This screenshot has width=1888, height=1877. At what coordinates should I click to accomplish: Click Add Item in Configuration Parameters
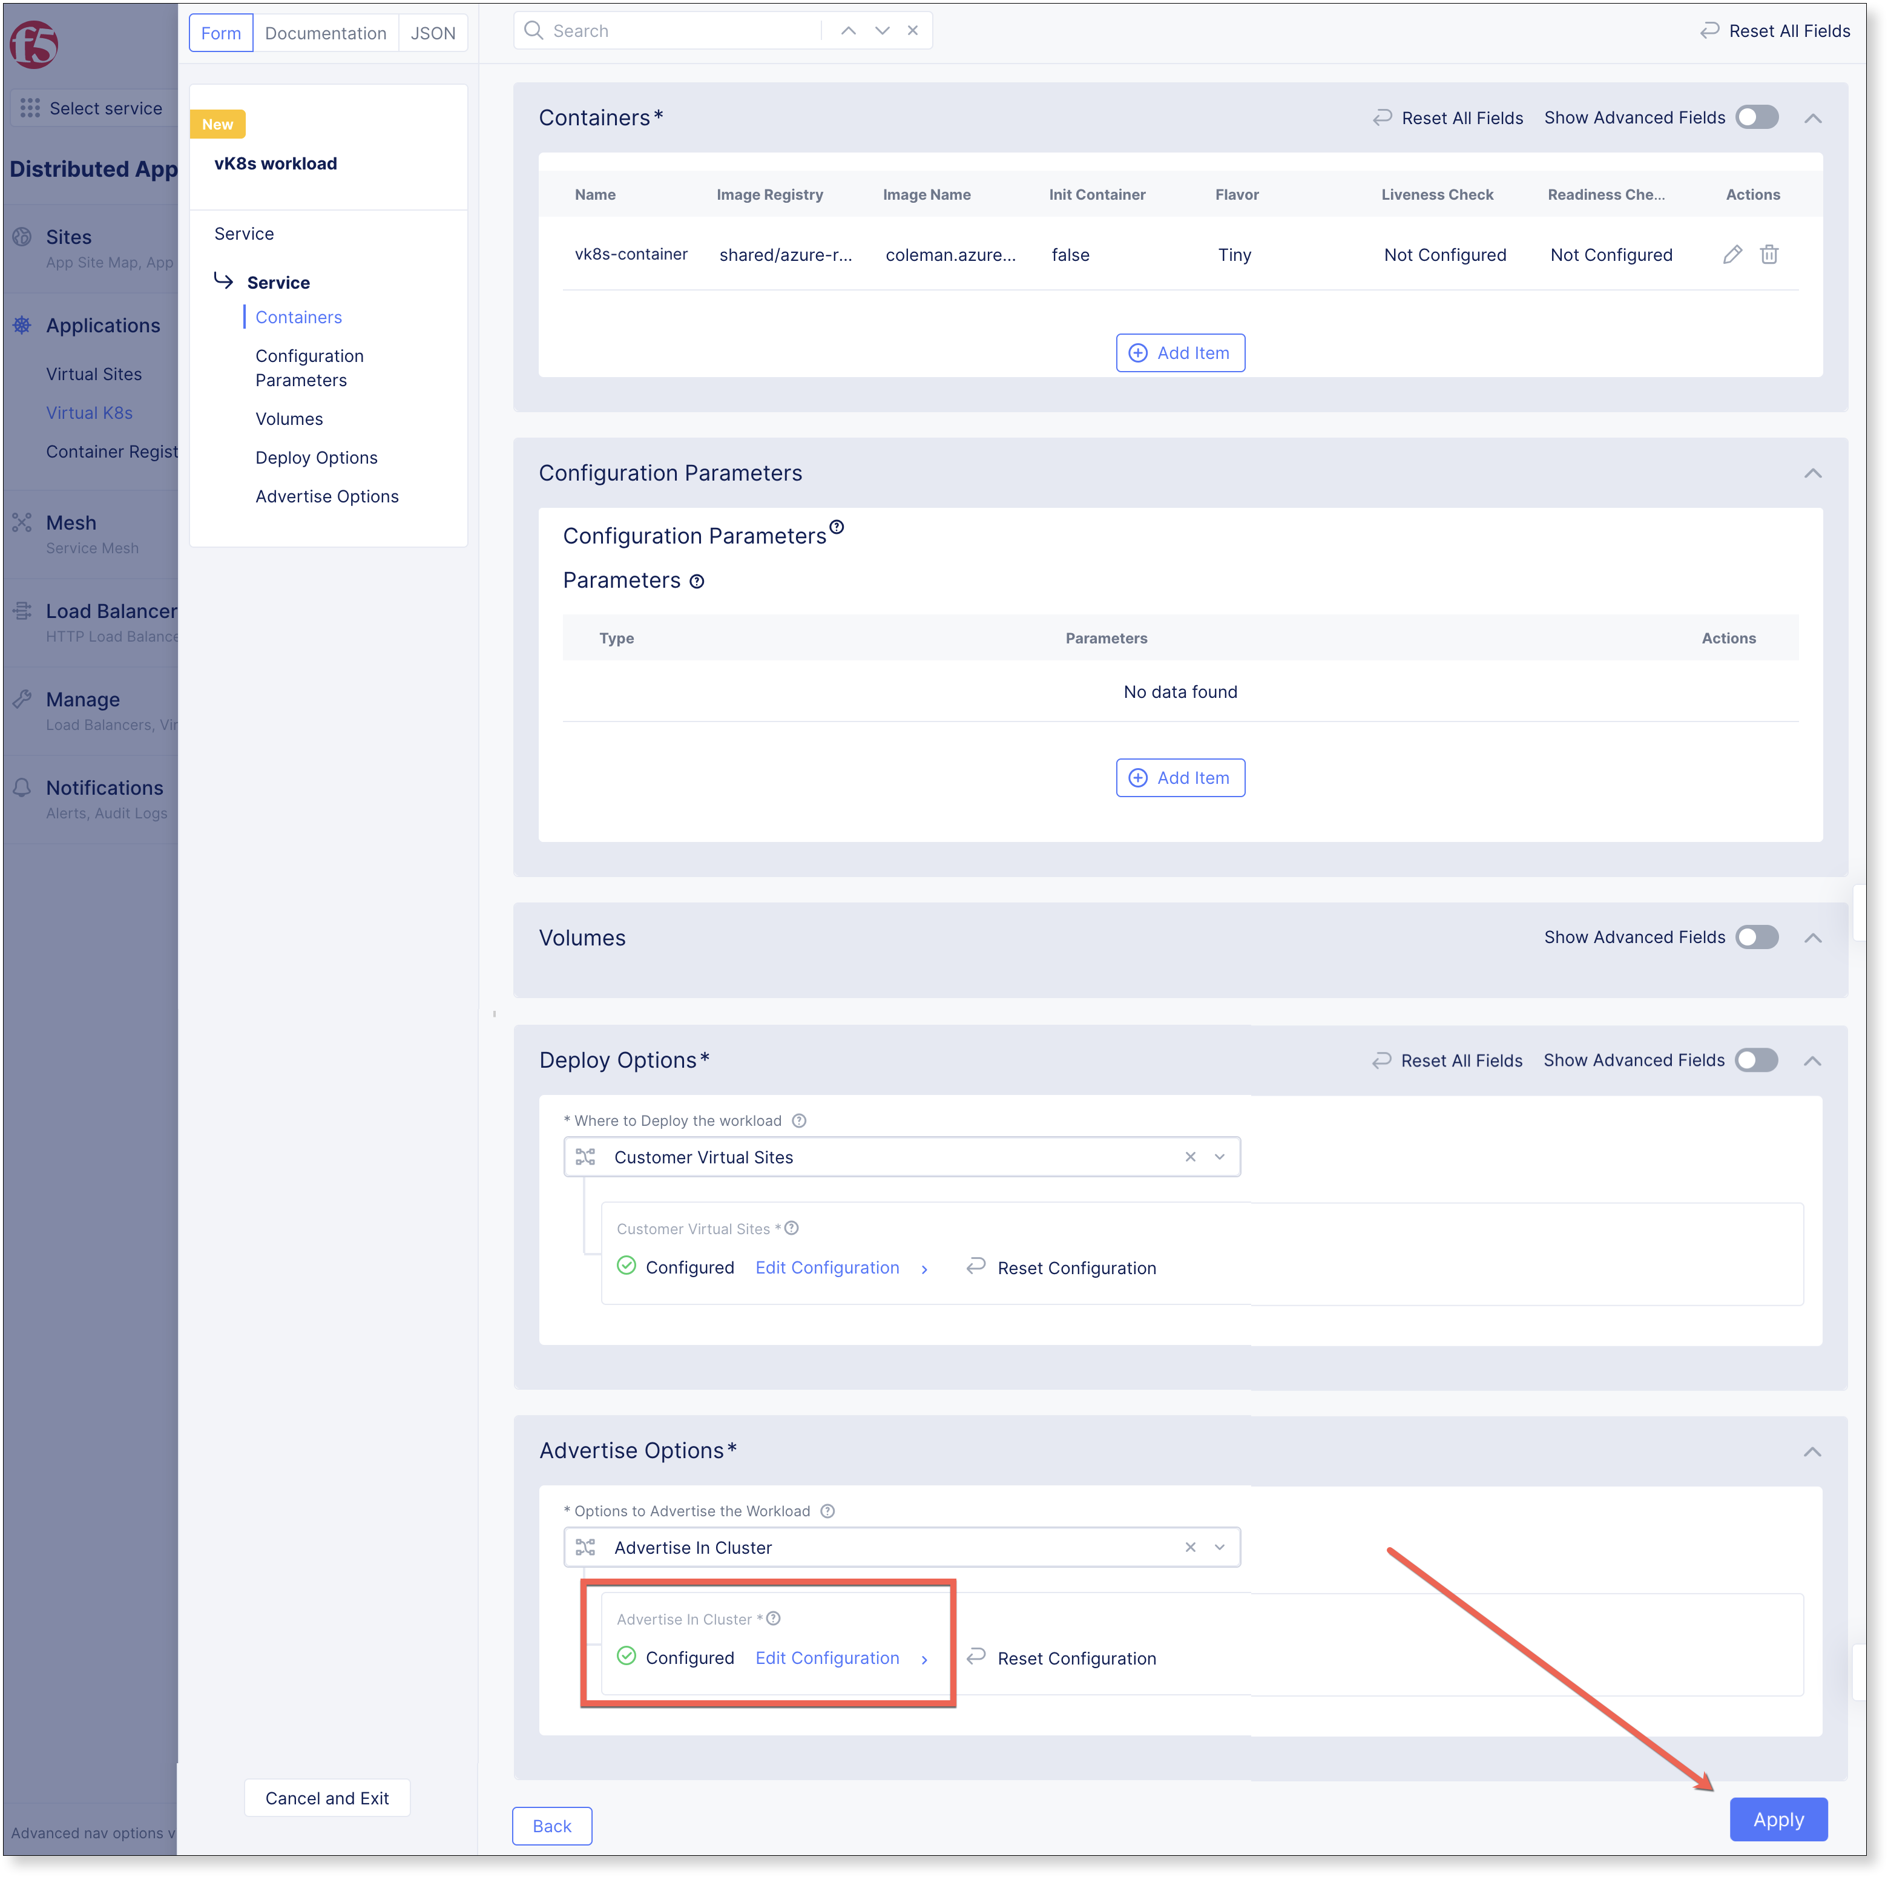[1180, 778]
